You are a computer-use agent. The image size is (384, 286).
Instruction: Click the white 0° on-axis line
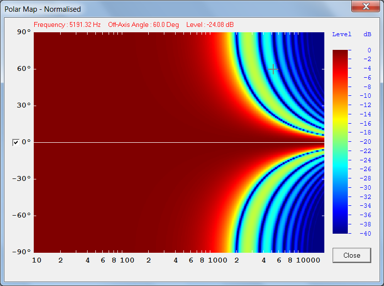179,142
